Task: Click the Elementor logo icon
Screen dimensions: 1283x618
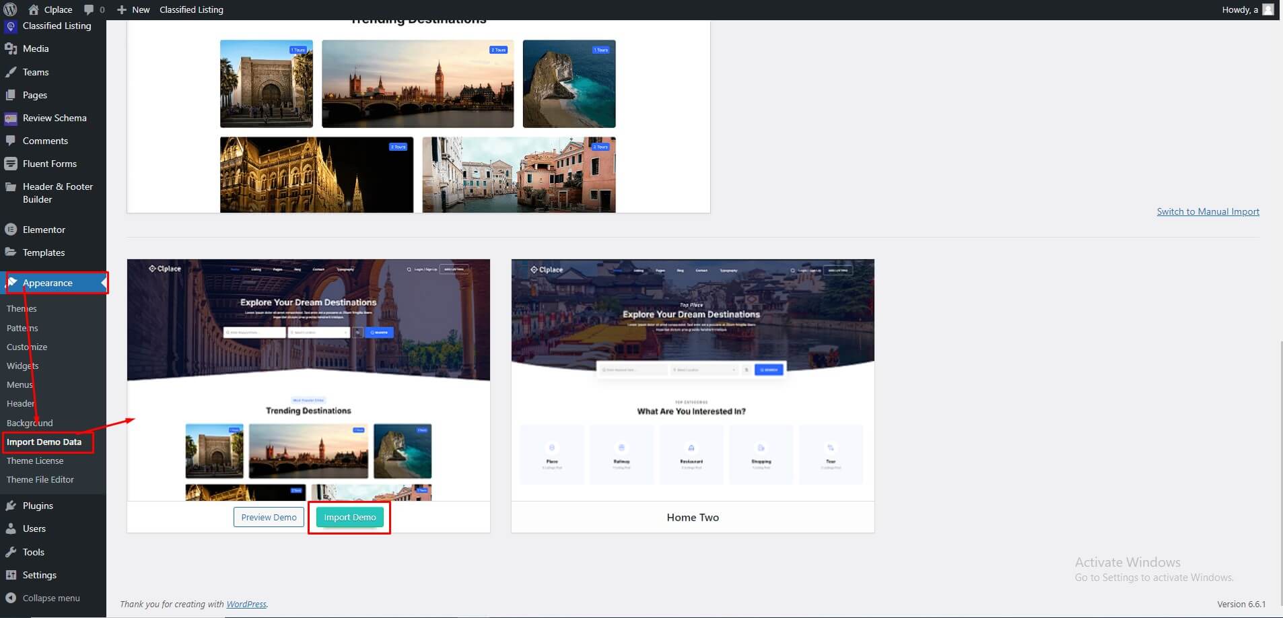Action: [x=10, y=230]
